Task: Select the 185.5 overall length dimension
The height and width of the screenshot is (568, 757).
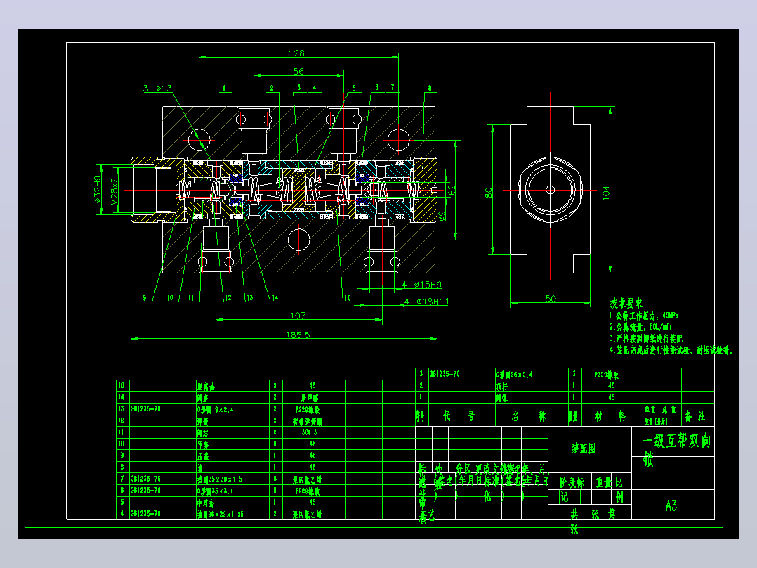Action: tap(298, 335)
